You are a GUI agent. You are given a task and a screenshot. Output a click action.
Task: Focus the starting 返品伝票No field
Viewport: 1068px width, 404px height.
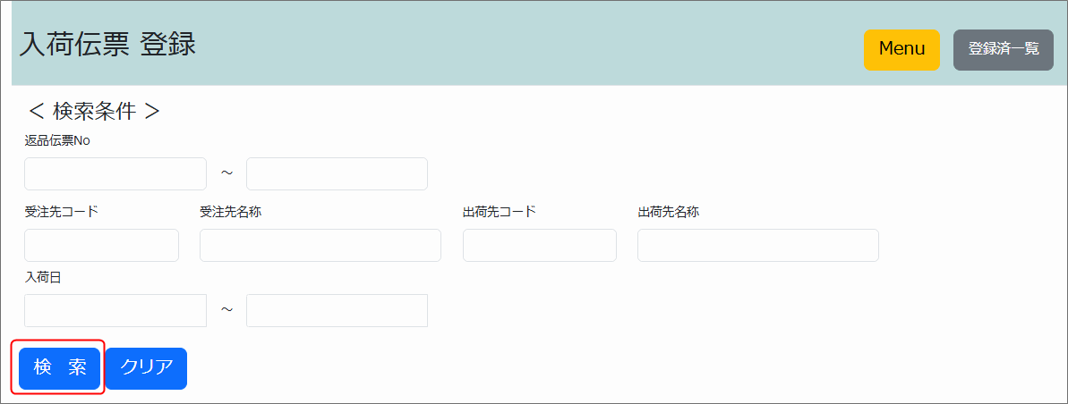[115, 173]
